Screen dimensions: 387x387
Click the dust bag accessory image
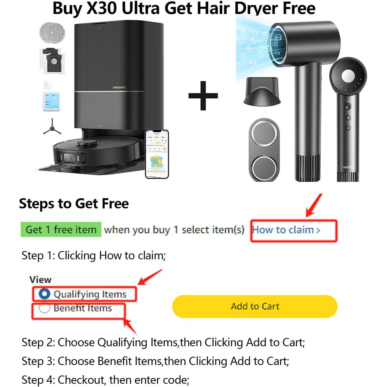tap(52, 61)
